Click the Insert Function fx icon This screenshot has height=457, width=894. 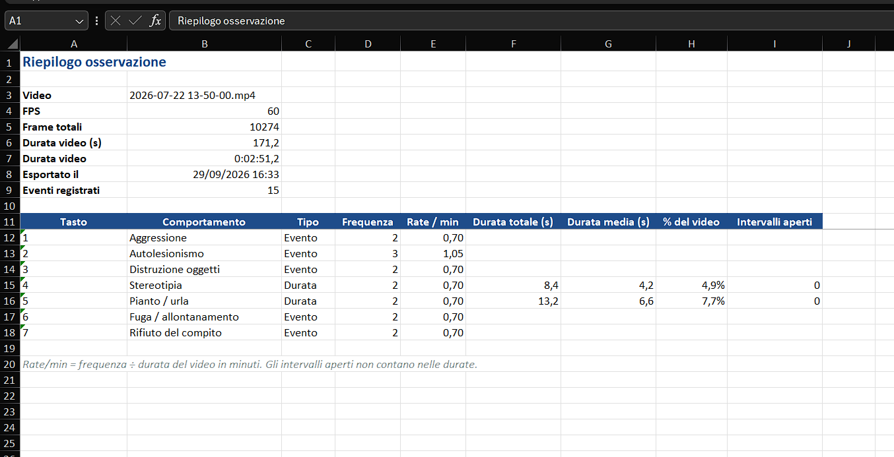click(x=155, y=20)
